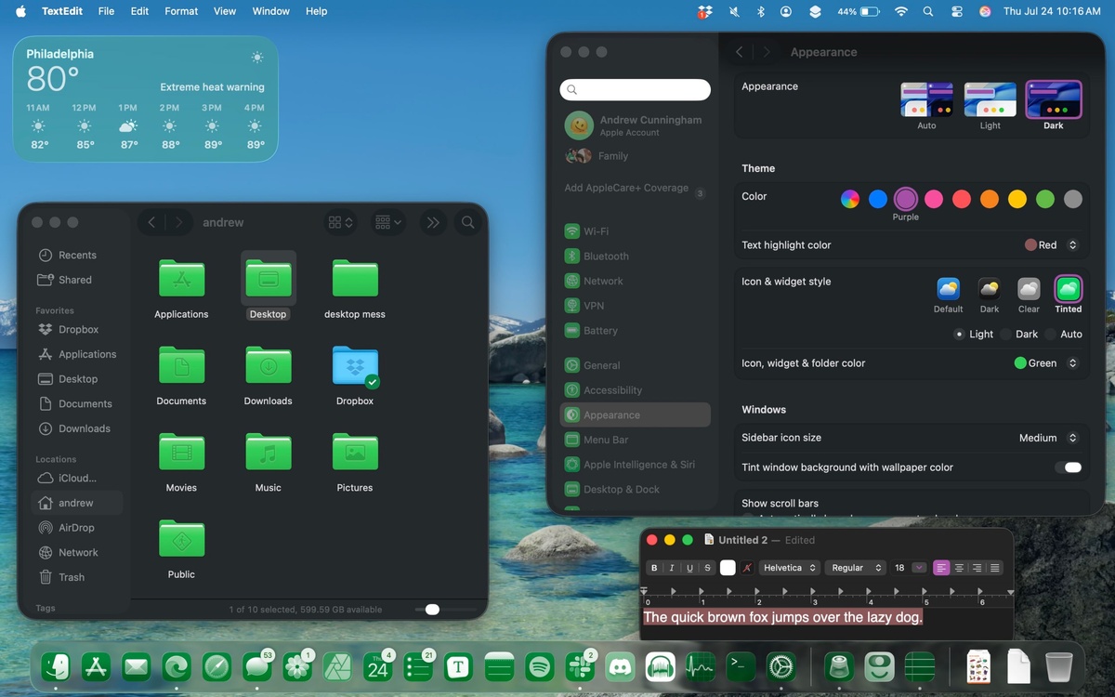Open Terminal from the Dock
This screenshot has height=697, width=1115.
point(741,666)
